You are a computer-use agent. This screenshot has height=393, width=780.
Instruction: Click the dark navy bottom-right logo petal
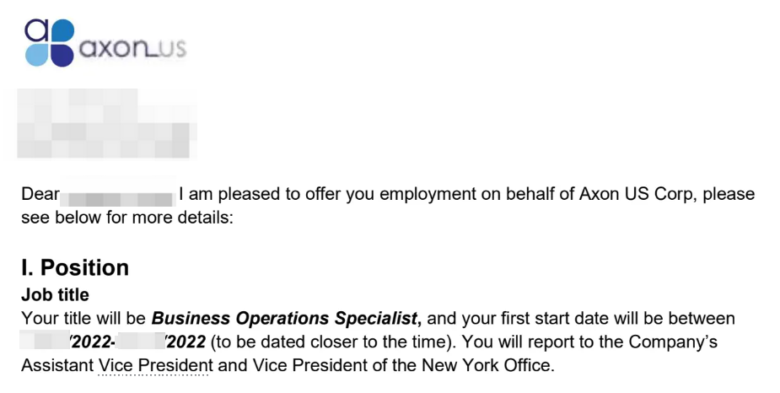click(x=62, y=55)
